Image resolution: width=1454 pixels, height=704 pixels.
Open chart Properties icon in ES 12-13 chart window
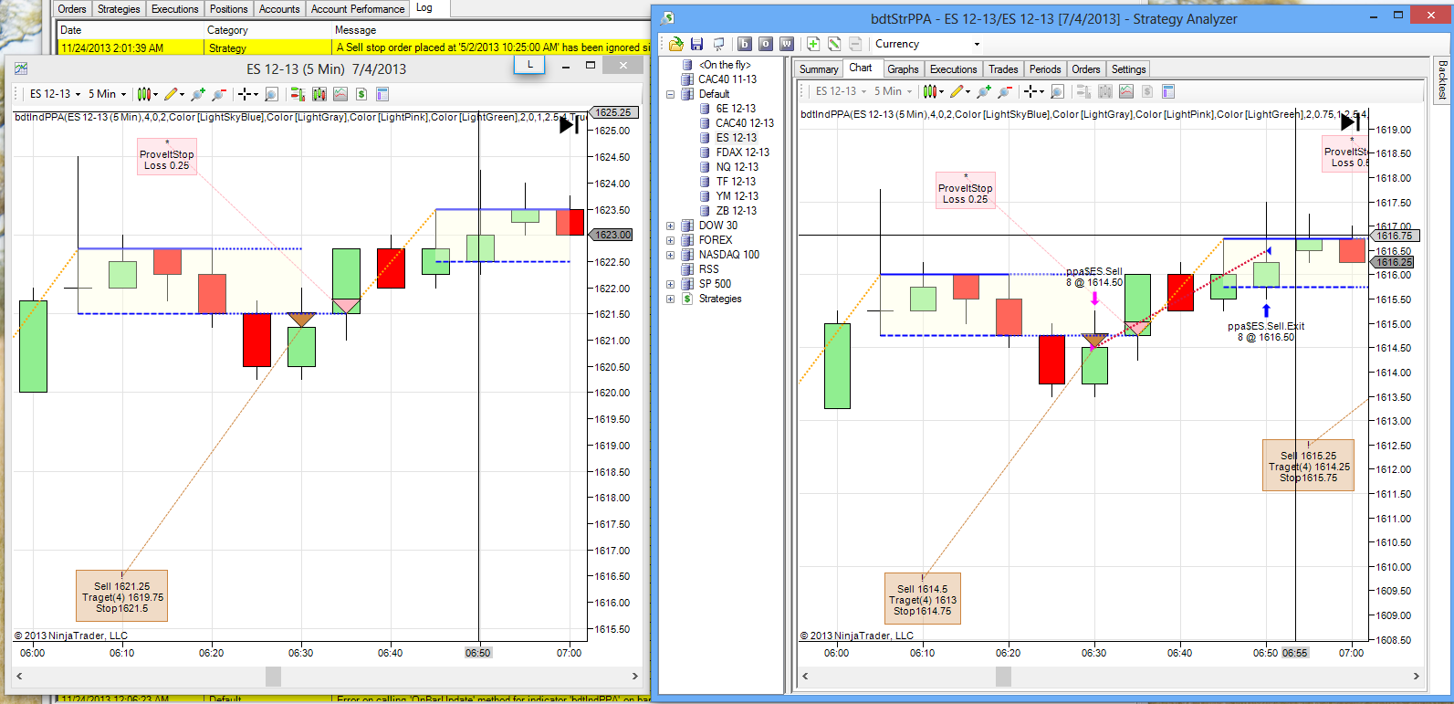(x=382, y=94)
